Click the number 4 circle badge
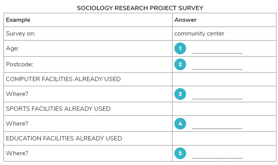Viewport: 278px width, 165px height. pos(180,124)
